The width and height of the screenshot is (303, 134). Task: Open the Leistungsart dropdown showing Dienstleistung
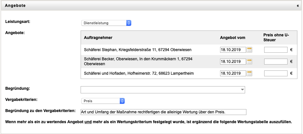tap(106, 23)
